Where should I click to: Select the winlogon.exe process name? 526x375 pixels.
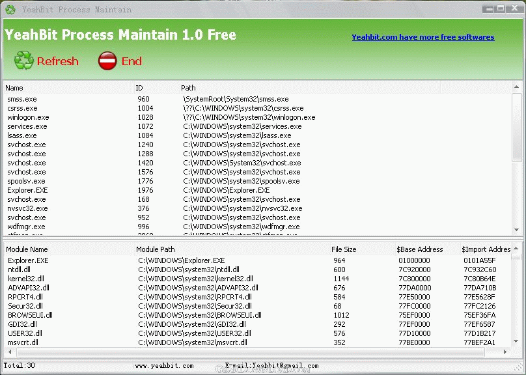(28, 117)
